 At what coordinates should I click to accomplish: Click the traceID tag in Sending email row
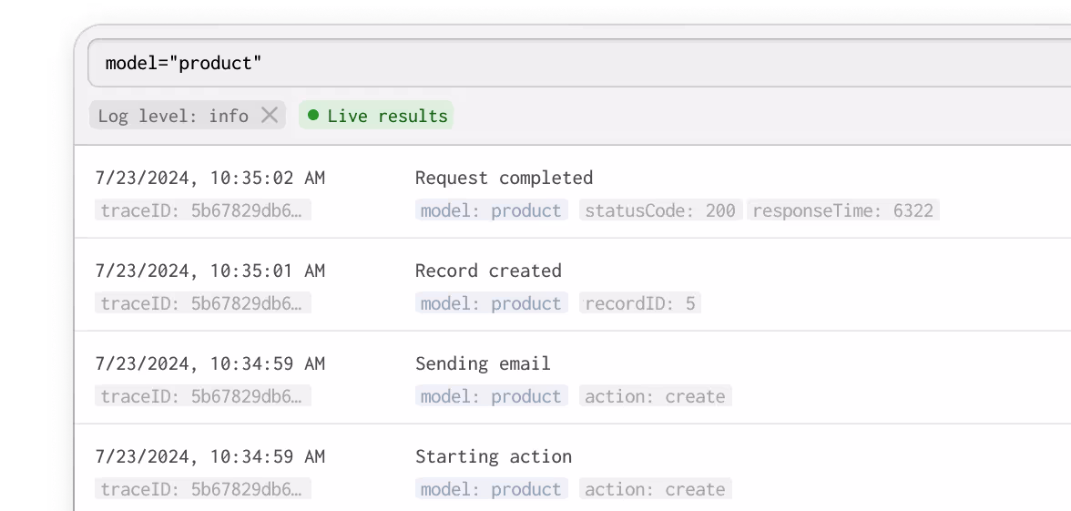coord(203,395)
